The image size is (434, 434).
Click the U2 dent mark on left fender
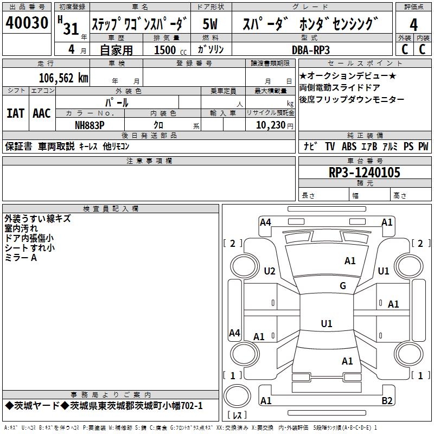[x=270, y=271]
